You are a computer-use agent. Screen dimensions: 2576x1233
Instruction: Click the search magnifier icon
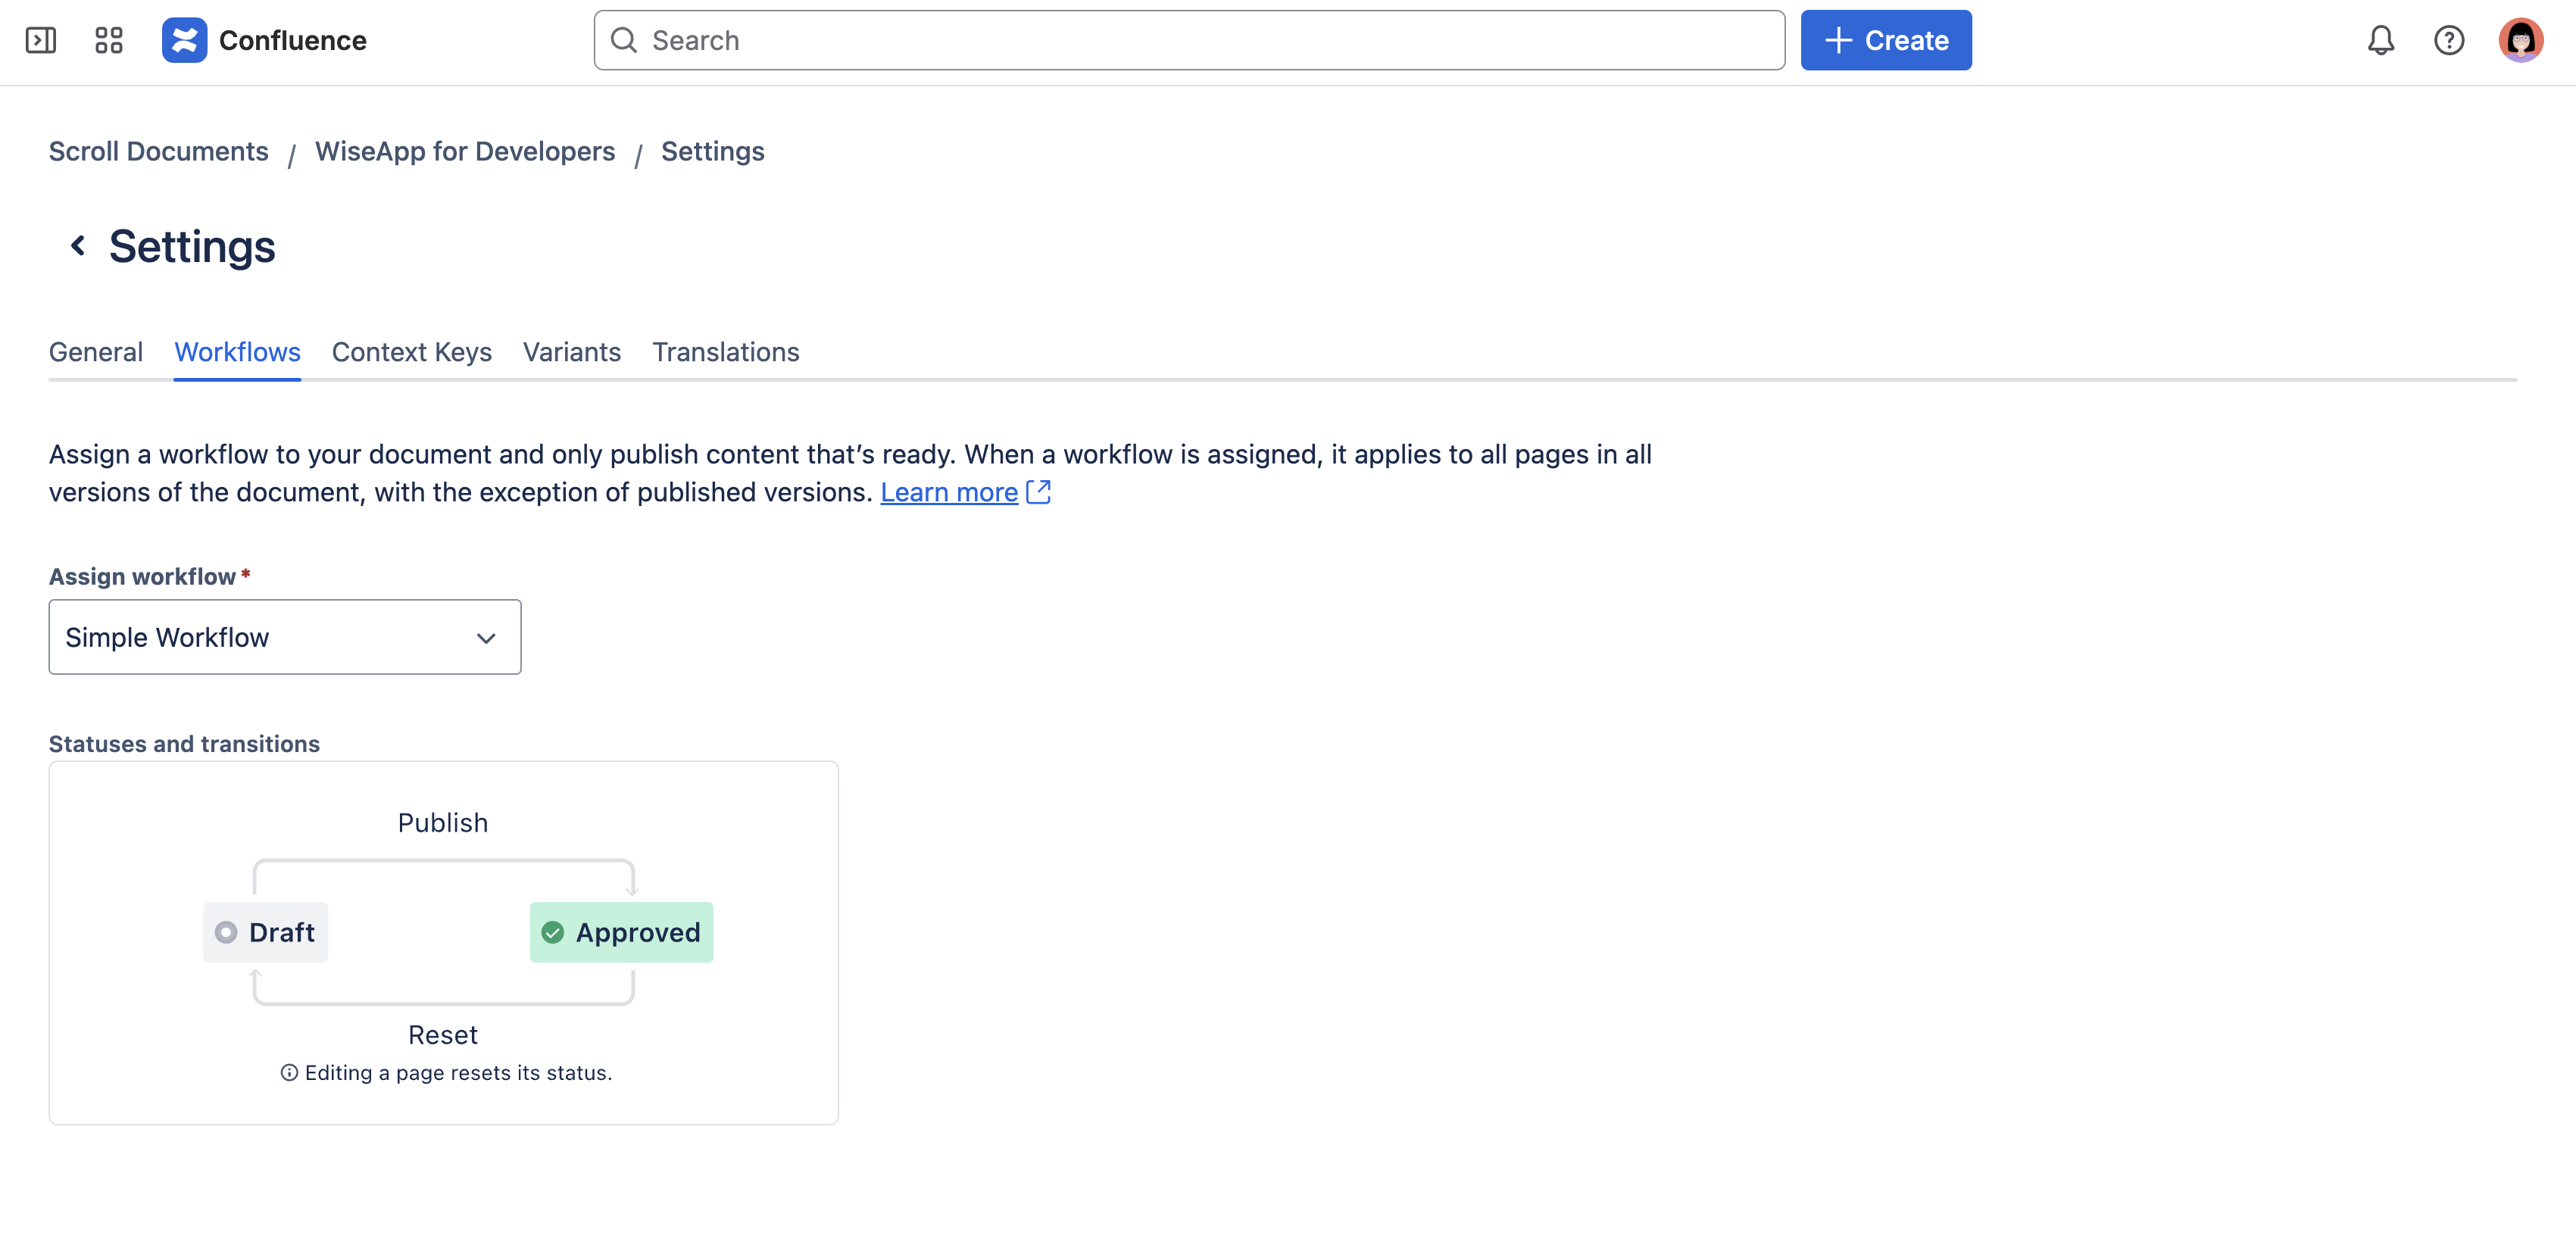pyautogui.click(x=623, y=40)
